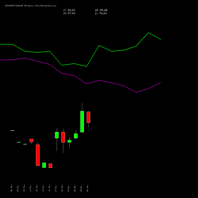
Task: Select the low value L: 76.65
Action: coord(101,13)
